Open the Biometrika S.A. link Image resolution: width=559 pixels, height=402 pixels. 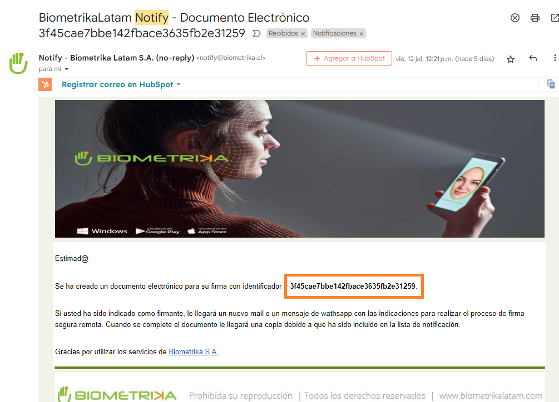[193, 352]
